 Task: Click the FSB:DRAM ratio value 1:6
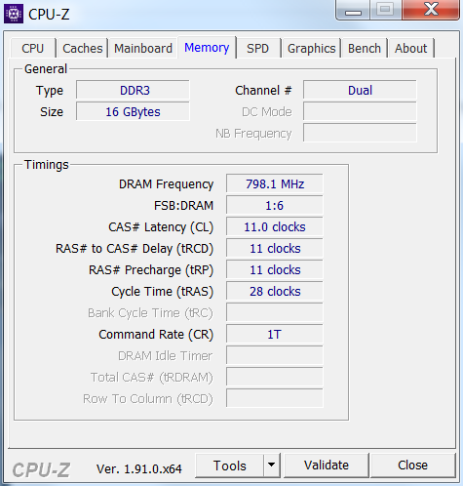[275, 205]
